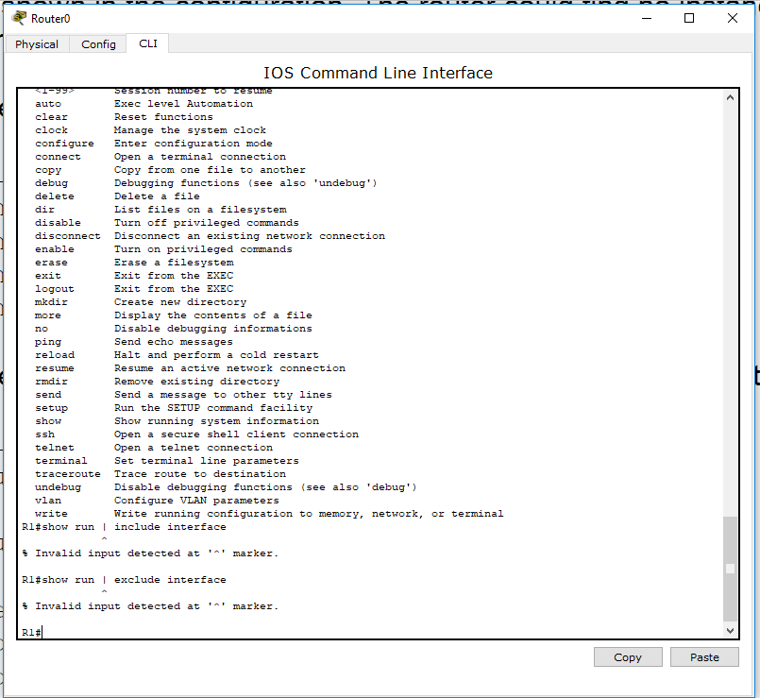Click 'show run | exclude interface' line

pos(124,580)
